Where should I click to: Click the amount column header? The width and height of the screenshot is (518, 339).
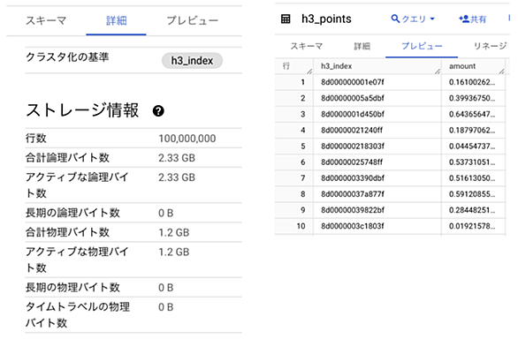pyautogui.click(x=461, y=66)
